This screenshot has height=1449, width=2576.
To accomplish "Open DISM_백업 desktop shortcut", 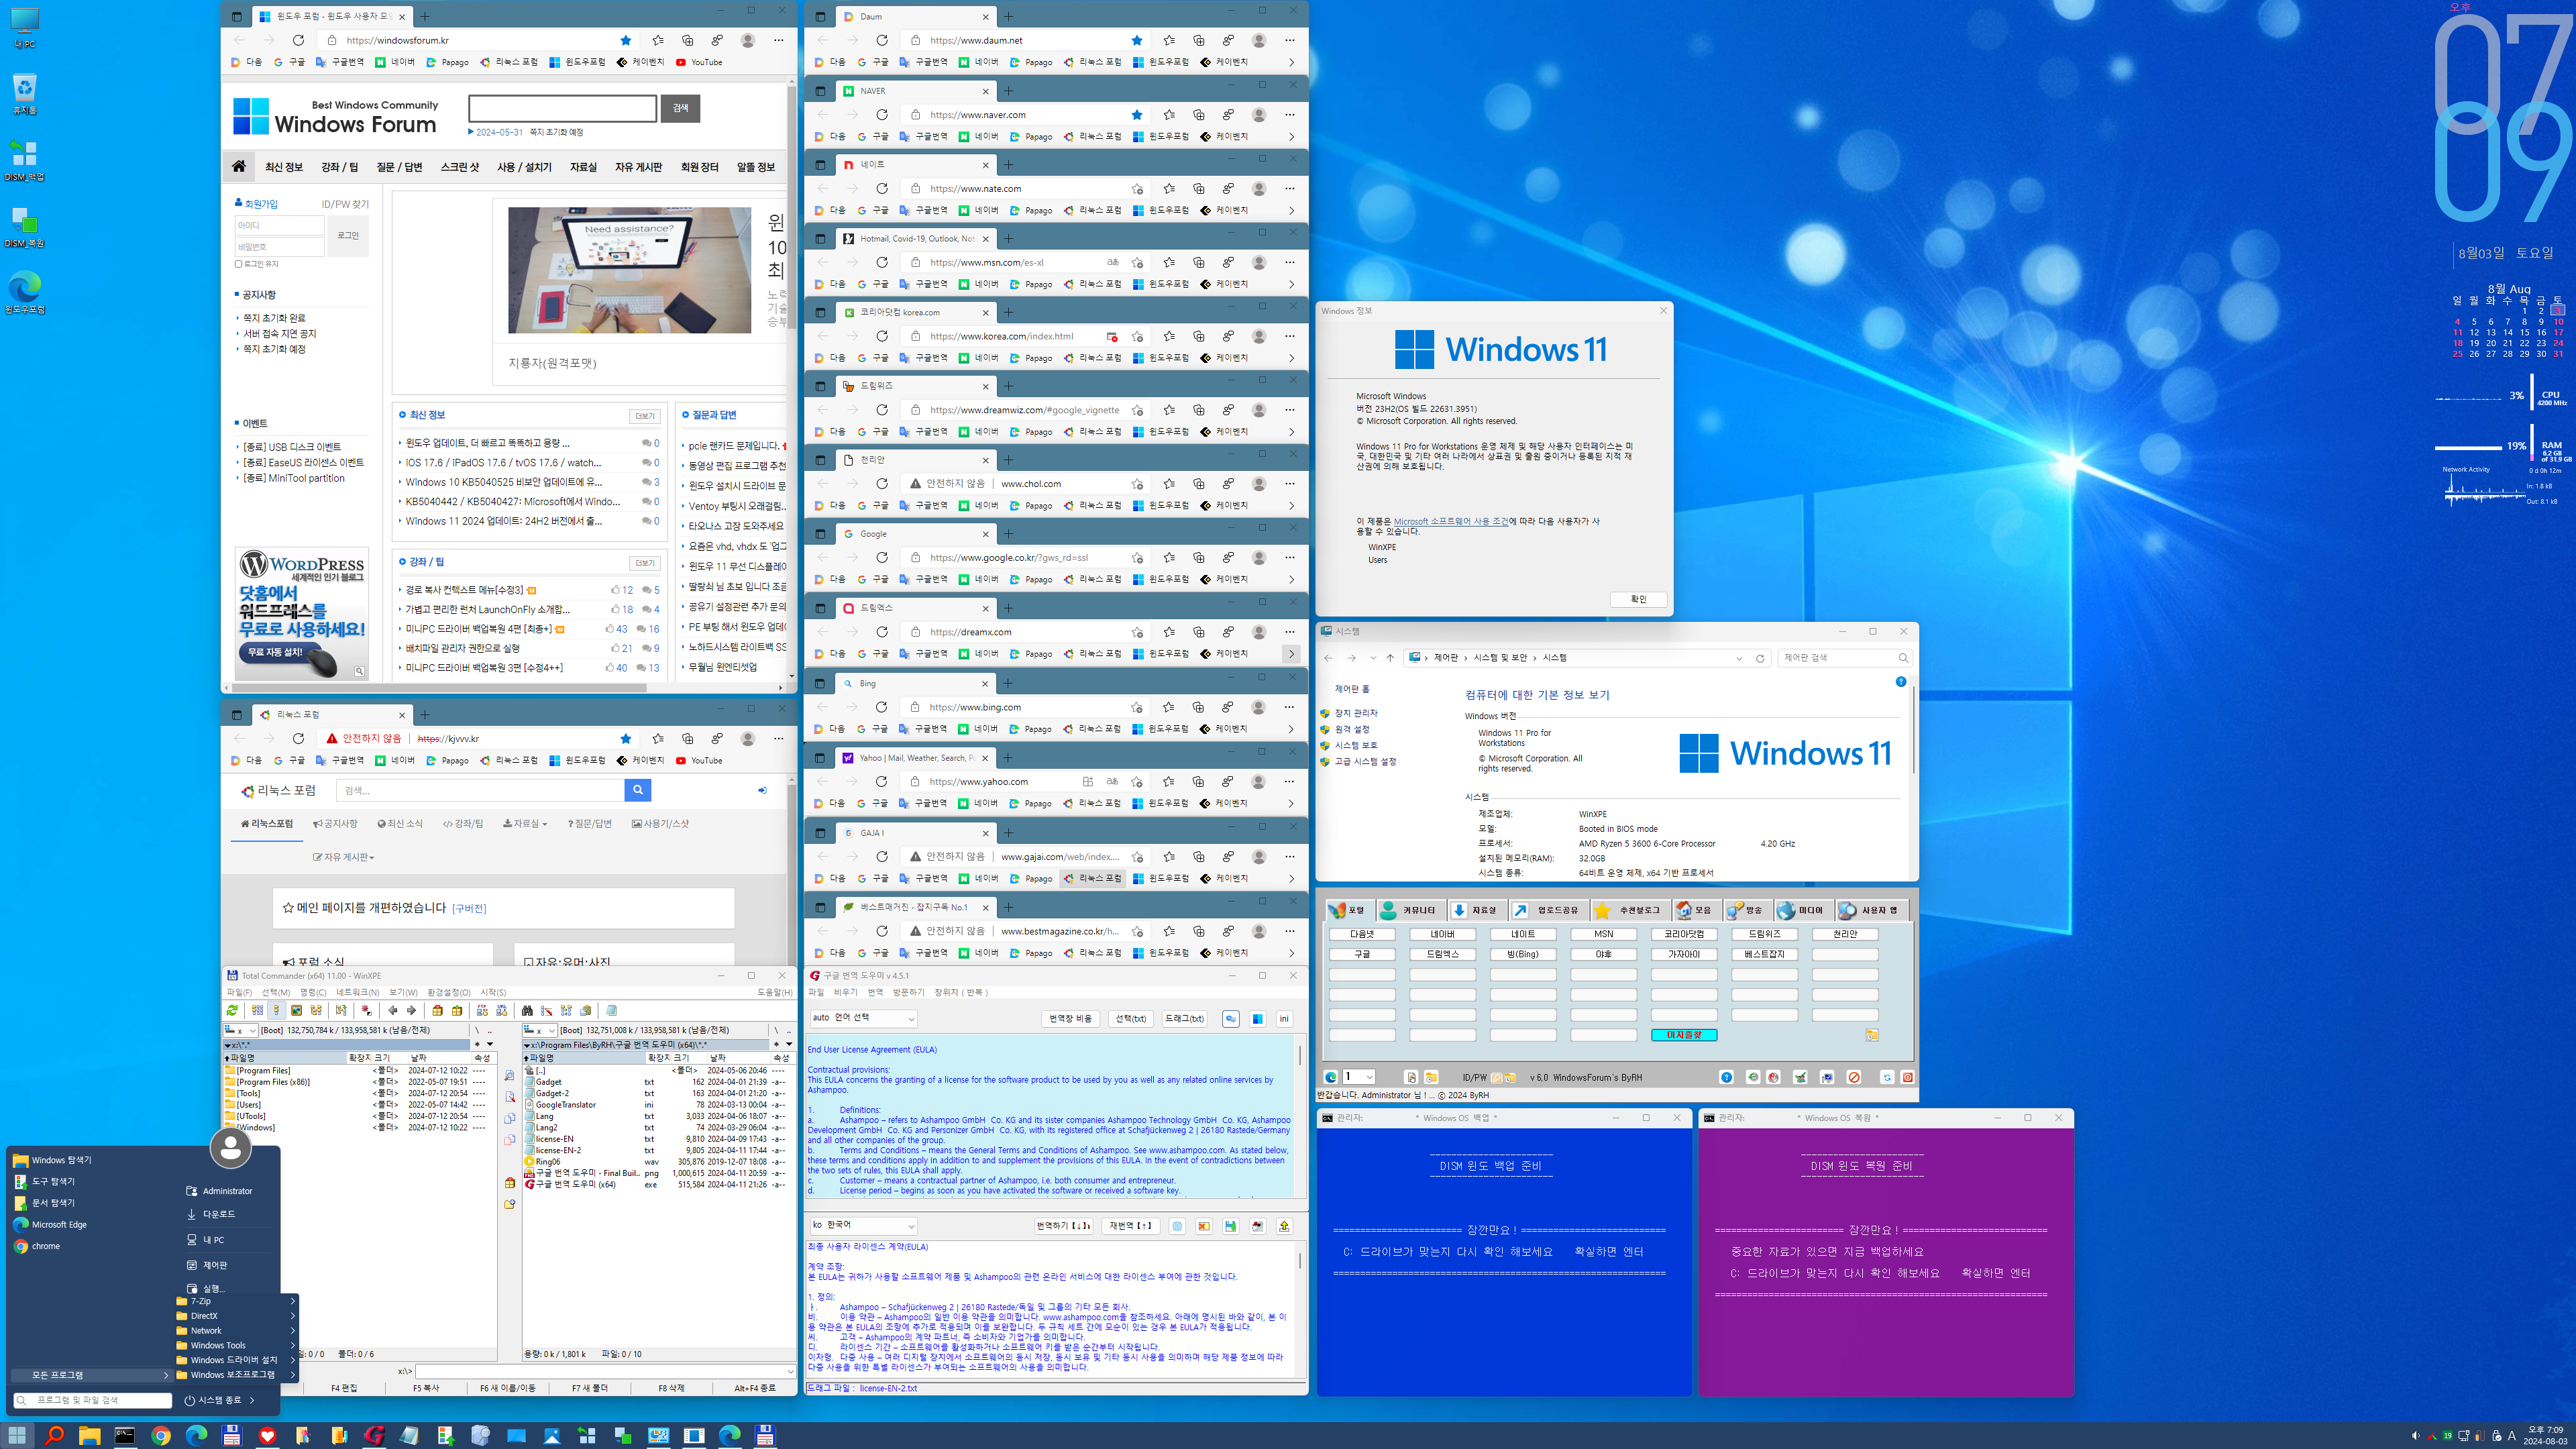I will coord(24,160).
